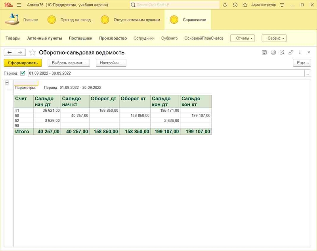Viewport: 317px width, 251px height.
Task: Expand the Отчеты dropdown
Action: tap(243, 38)
